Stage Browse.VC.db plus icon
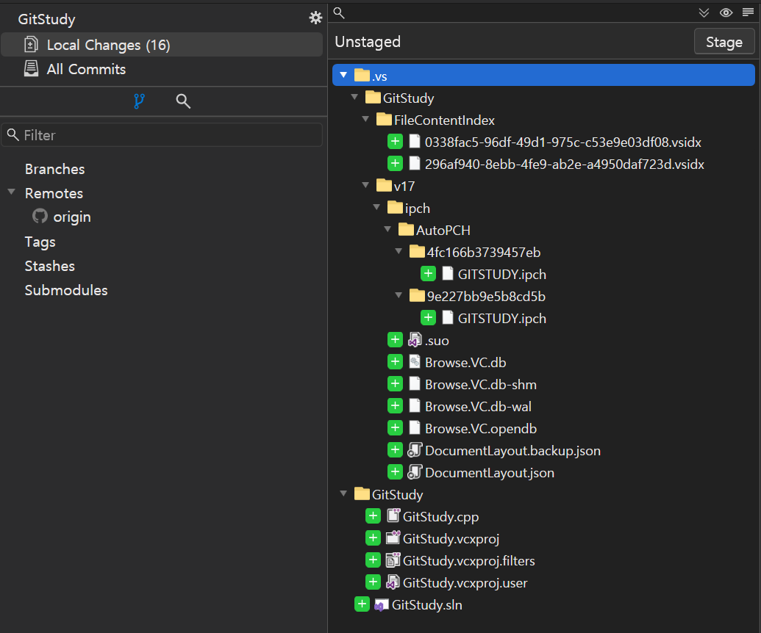The image size is (761, 633). tap(395, 361)
